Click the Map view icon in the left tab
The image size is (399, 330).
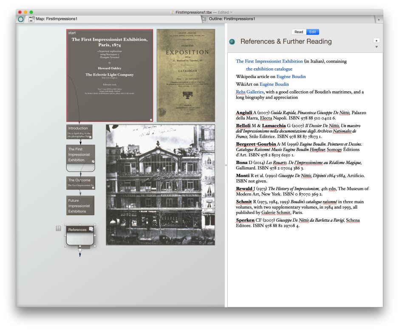[31, 19]
